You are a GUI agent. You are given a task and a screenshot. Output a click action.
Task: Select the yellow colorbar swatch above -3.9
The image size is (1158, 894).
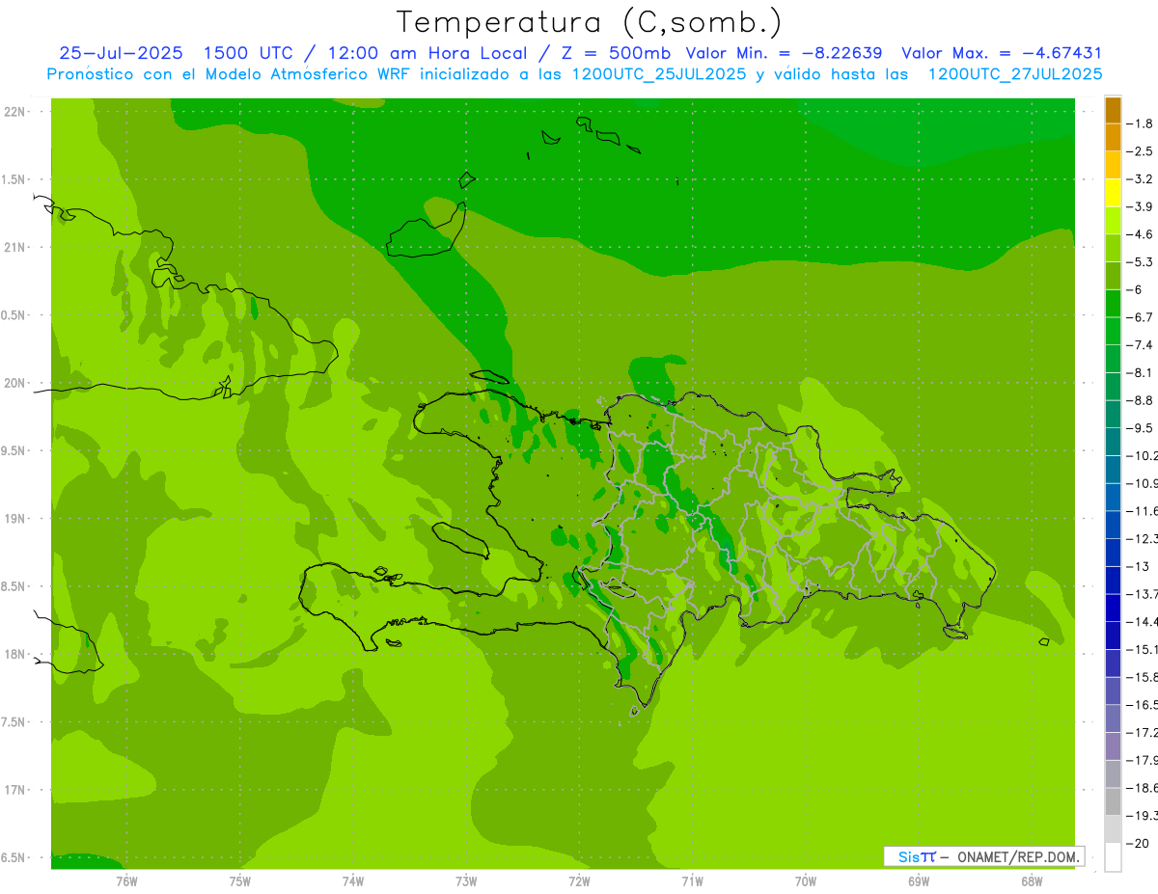tap(1113, 193)
